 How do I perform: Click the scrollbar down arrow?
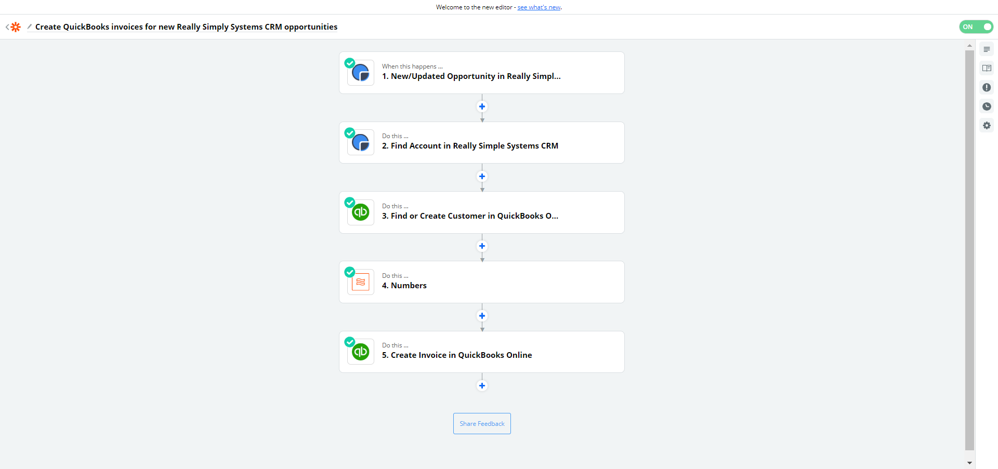[x=969, y=463]
